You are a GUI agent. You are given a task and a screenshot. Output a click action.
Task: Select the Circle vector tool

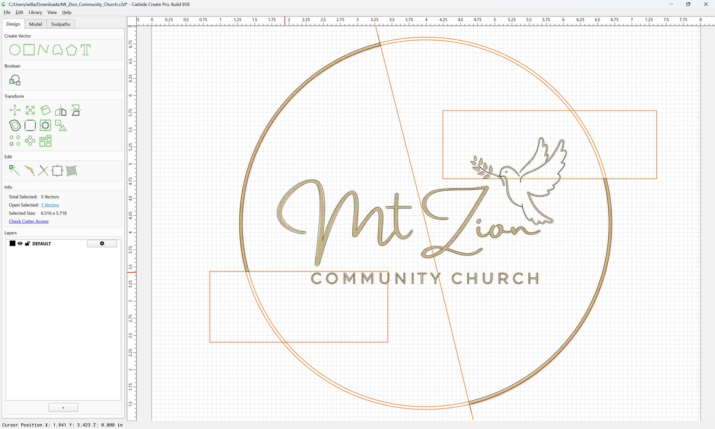(15, 50)
